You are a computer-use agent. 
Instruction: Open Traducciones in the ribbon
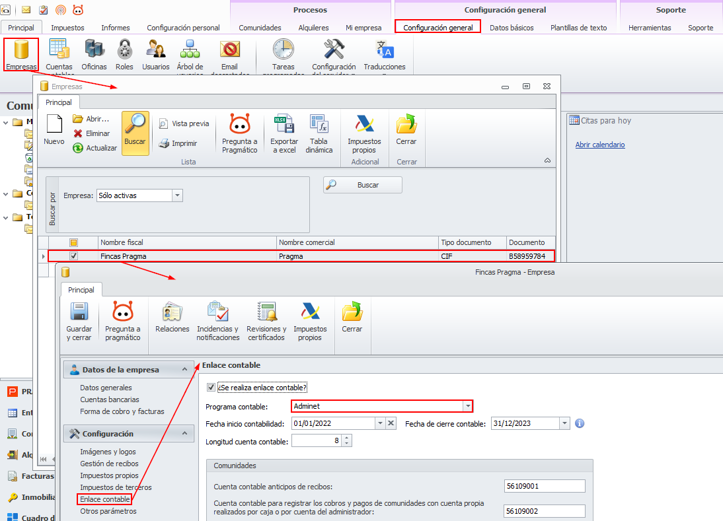tap(385, 54)
